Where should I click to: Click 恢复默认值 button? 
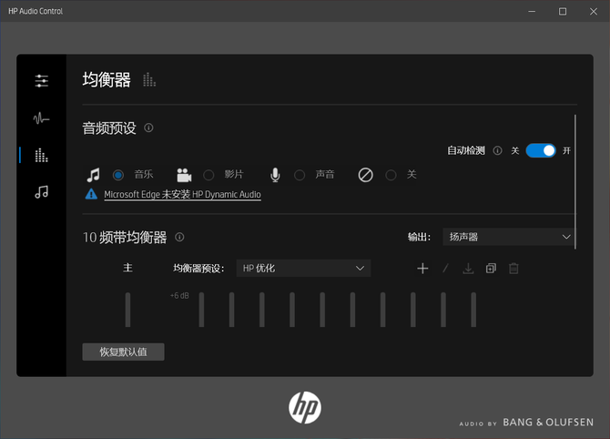(123, 352)
